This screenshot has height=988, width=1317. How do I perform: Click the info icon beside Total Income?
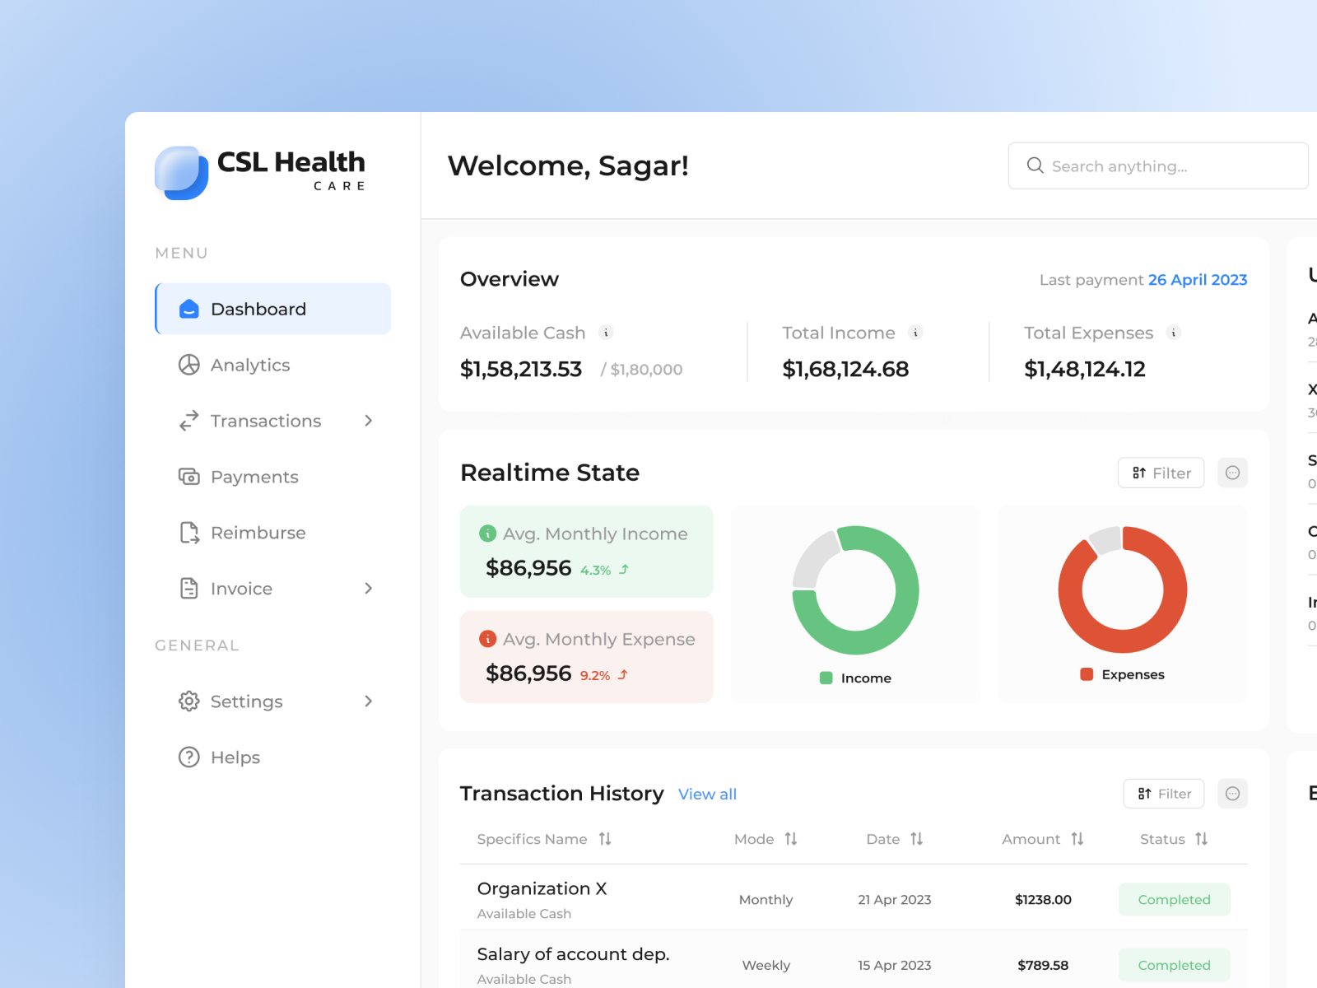tap(916, 333)
